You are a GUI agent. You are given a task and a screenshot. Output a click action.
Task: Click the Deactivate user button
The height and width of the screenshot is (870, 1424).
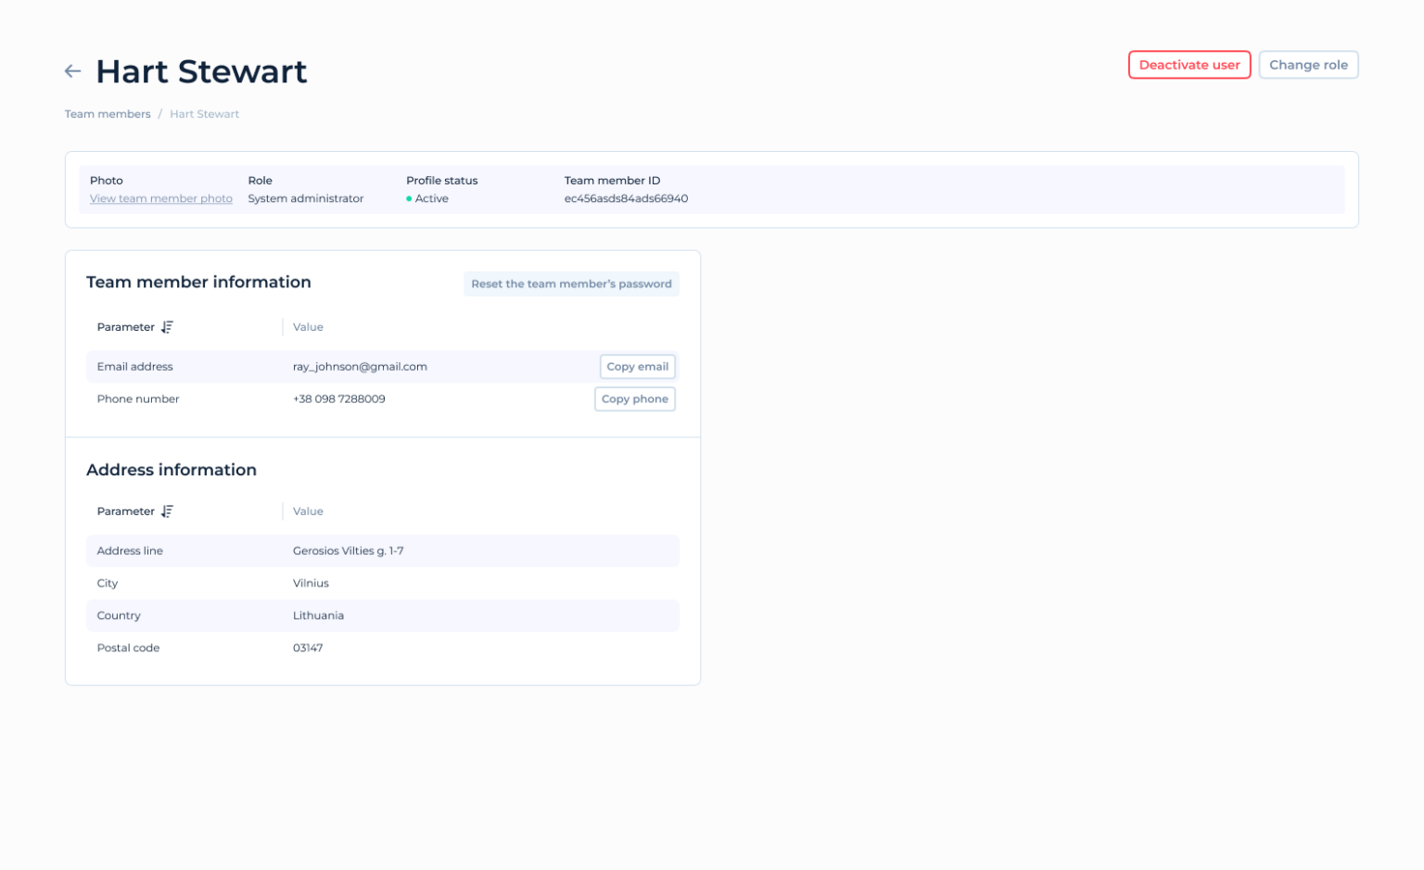1189,64
